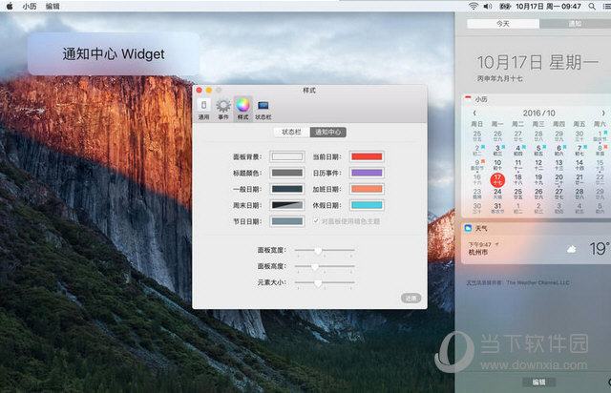The image size is (611, 393).
Task: Open The Weather Channel, LLC link
Action: [538, 282]
